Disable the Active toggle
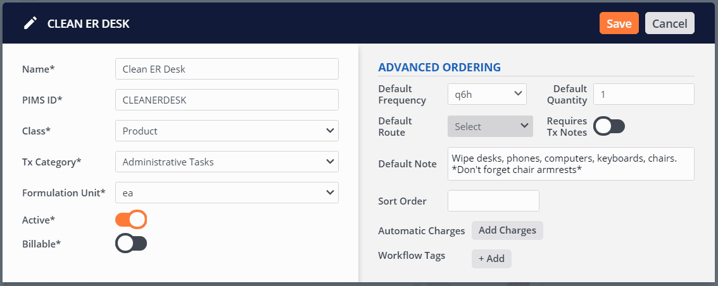The height and width of the screenshot is (286, 718). (131, 220)
